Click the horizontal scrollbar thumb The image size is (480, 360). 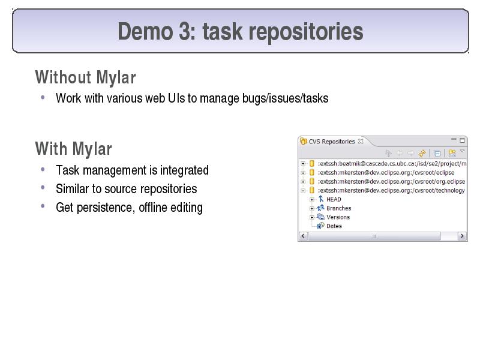[374, 236]
